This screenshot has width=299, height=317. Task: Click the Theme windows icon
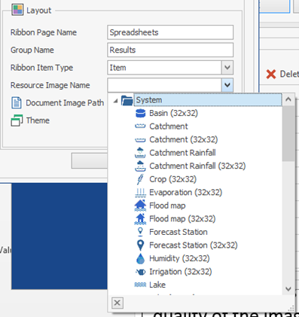tap(17, 120)
